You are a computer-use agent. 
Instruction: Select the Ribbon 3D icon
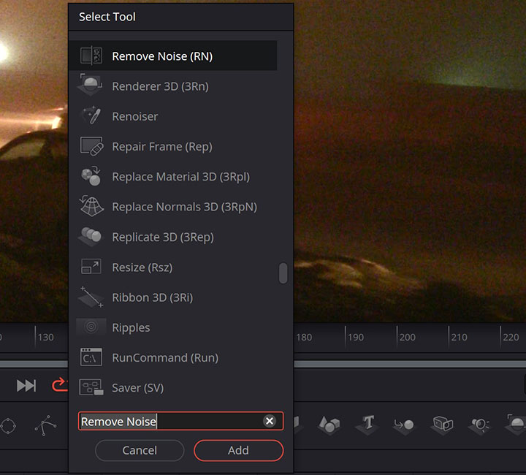91,297
